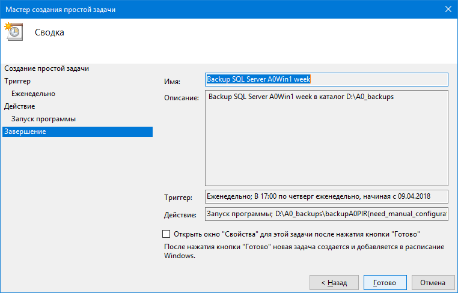Open the Действие wizard step
Image resolution: width=458 pixels, height=293 pixels.
pyautogui.click(x=20, y=106)
